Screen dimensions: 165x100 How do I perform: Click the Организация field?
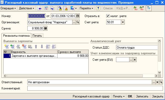pyautogui.click(x=50, y=22)
